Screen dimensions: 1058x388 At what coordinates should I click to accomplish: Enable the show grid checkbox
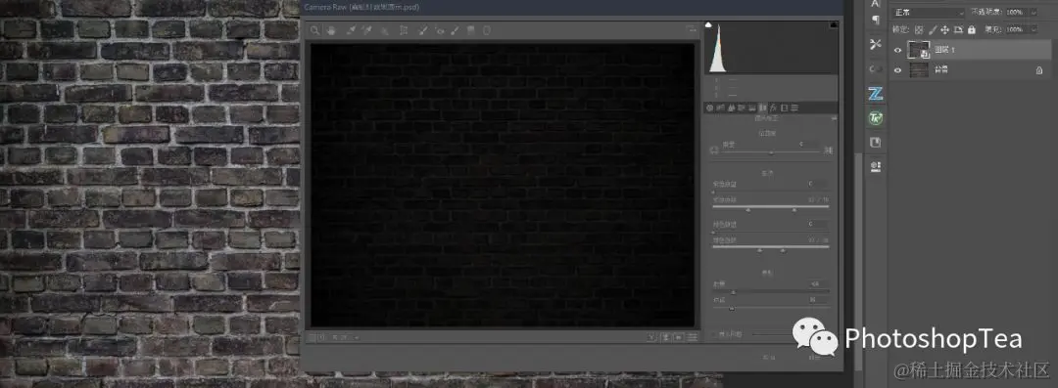(714, 334)
